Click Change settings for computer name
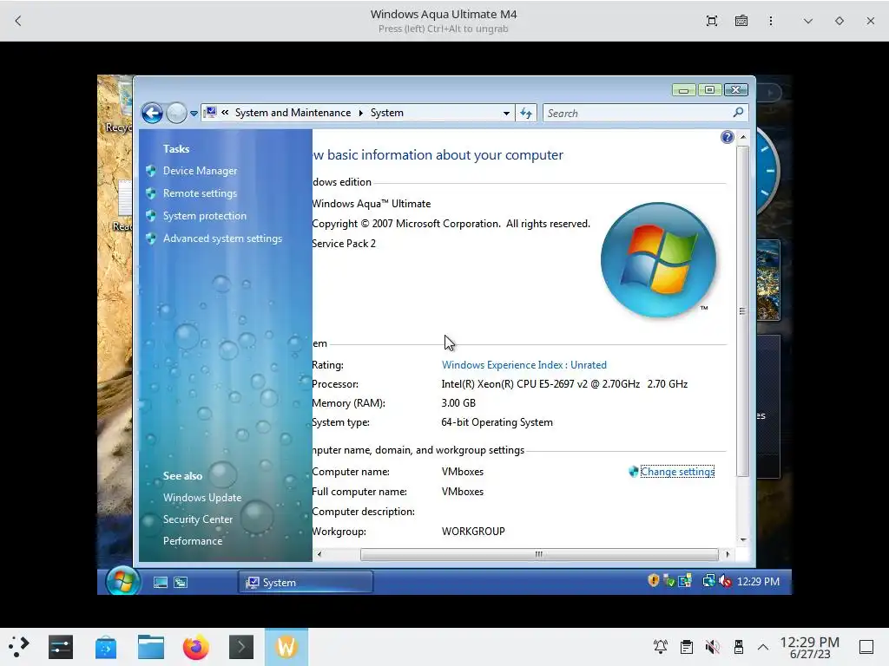This screenshot has width=889, height=666. pos(677,472)
